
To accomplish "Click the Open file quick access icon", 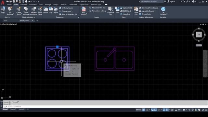I will pos(10,1).
